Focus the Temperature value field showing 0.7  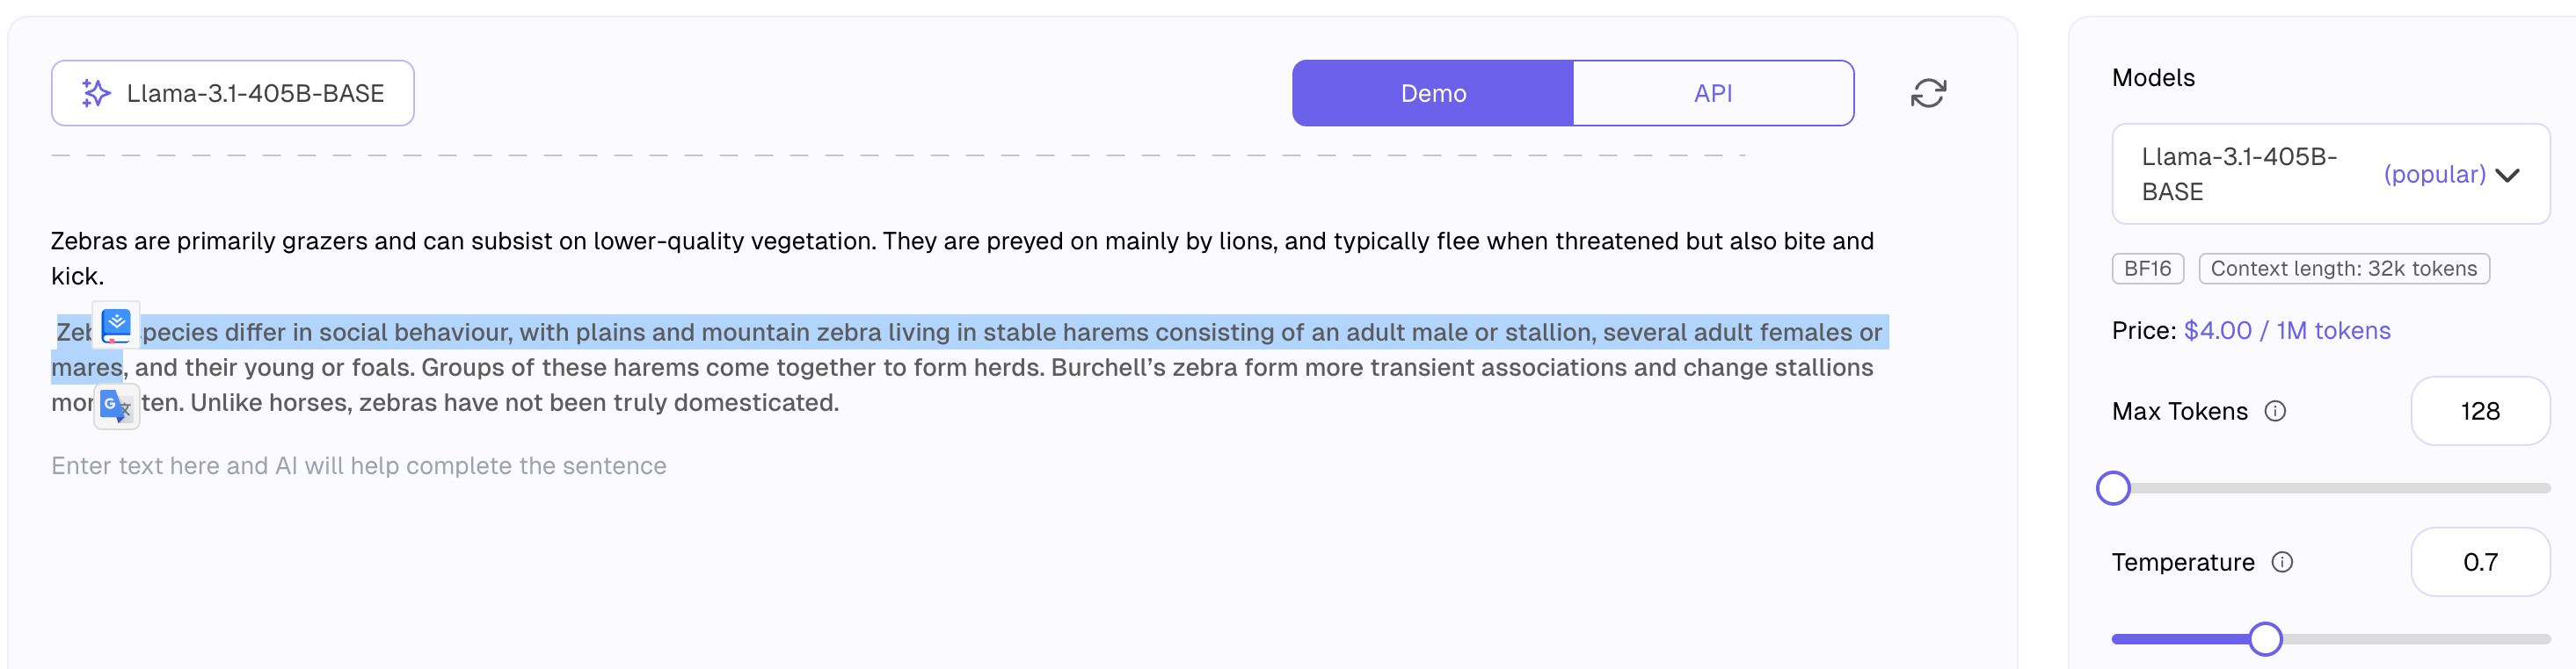tap(2480, 562)
